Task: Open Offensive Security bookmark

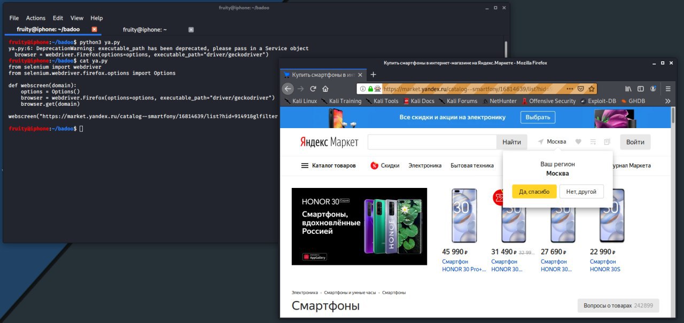Action: pyautogui.click(x=549, y=101)
